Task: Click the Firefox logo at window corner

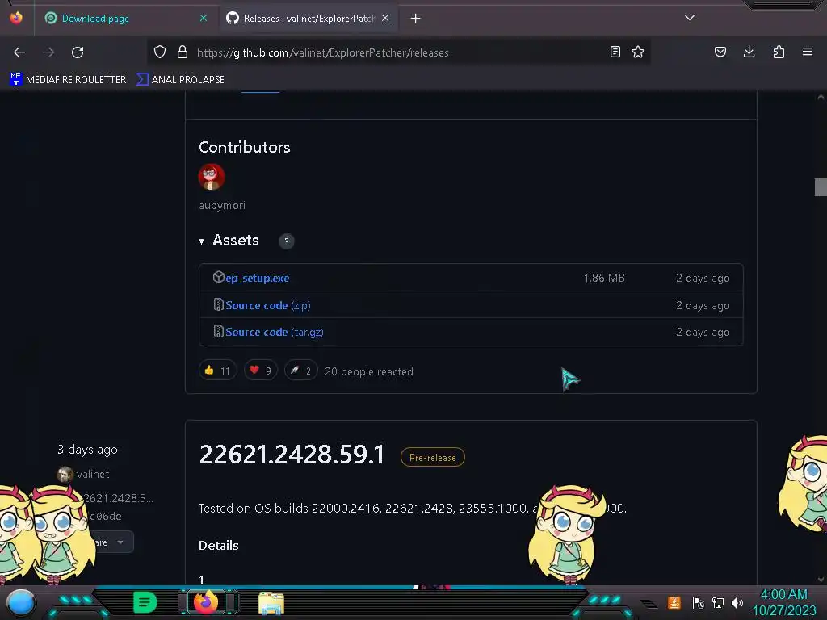Action: pos(16,18)
